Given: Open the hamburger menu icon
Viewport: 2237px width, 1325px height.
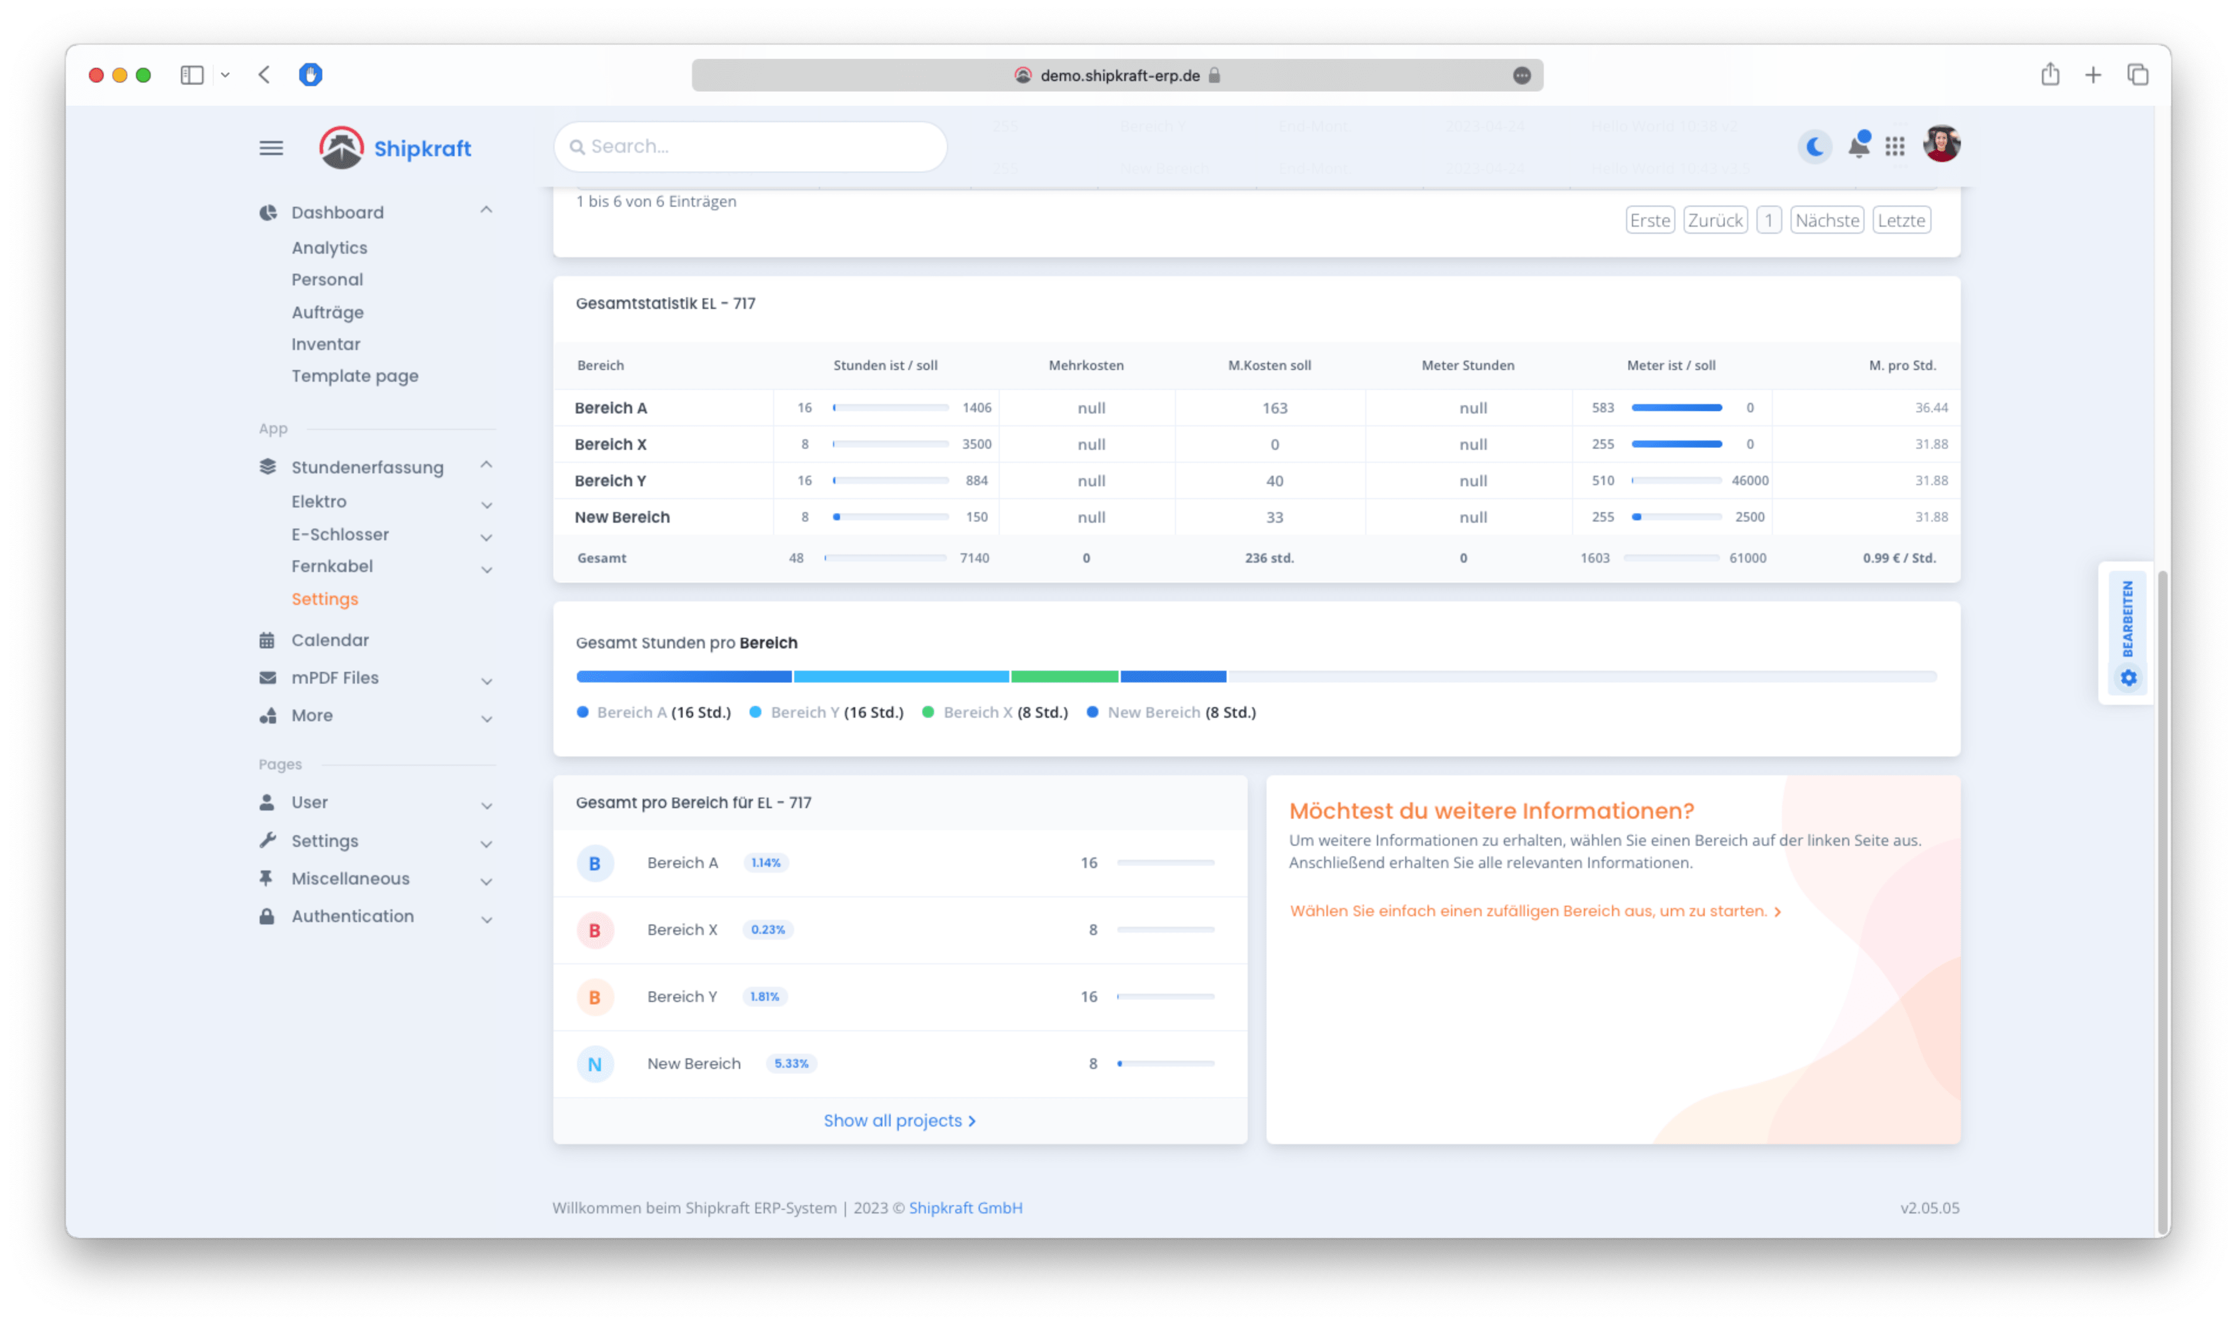Looking at the screenshot, I should pos(271,147).
